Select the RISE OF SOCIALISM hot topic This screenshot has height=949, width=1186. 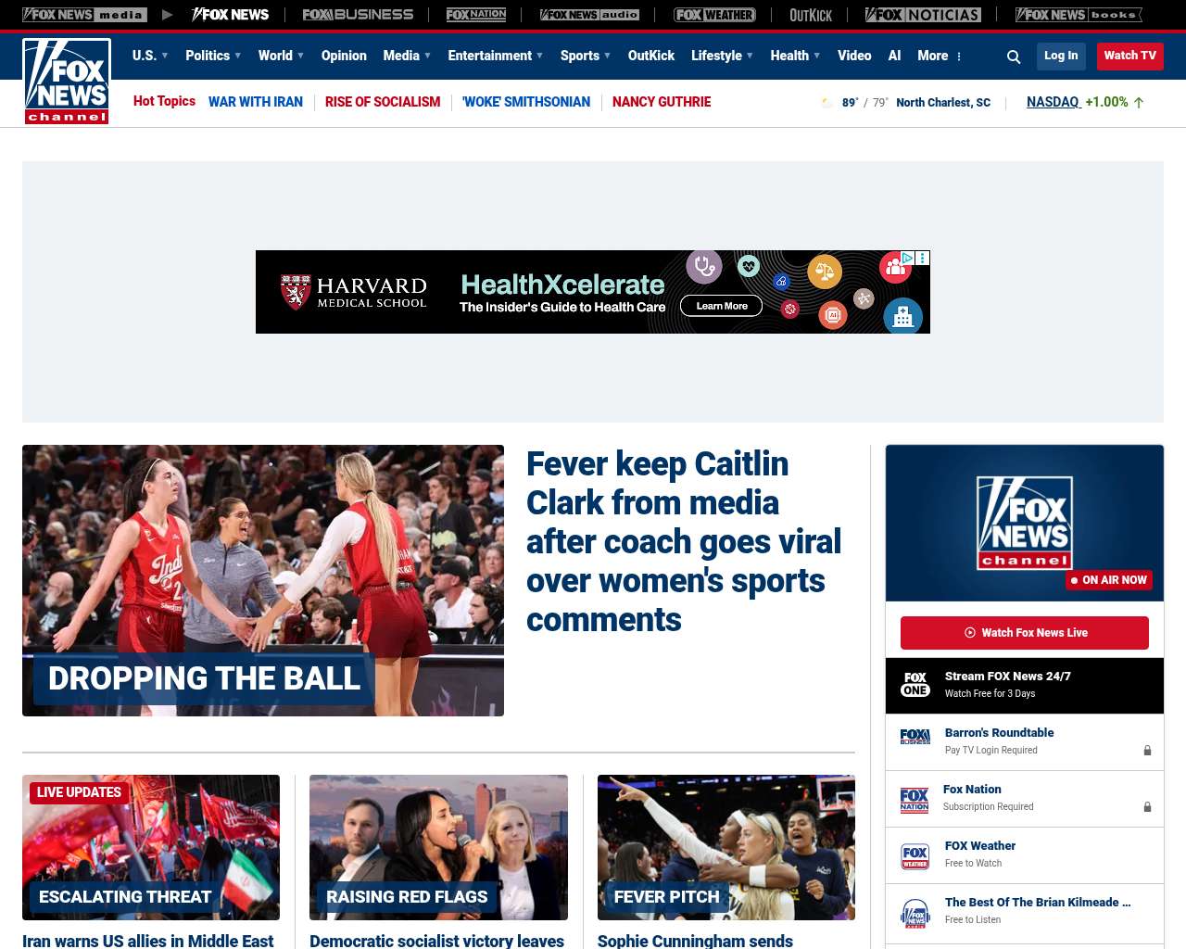pyautogui.click(x=383, y=102)
